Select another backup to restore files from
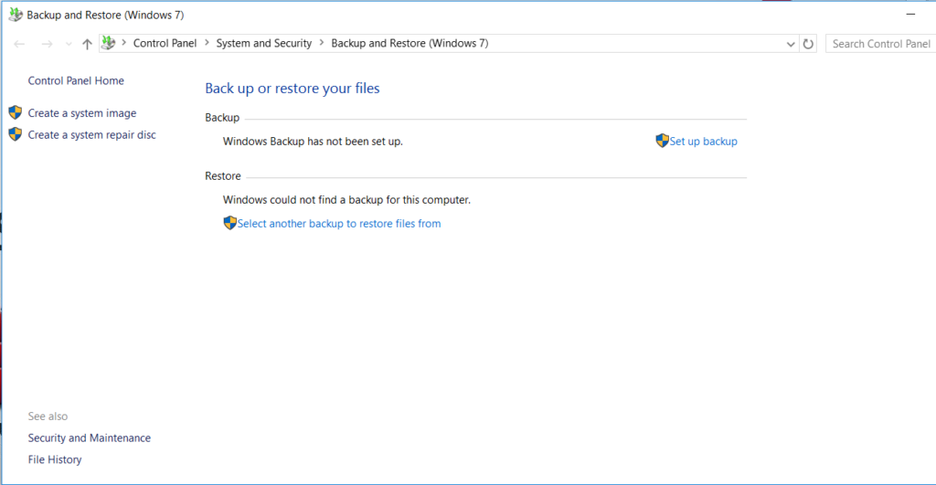 click(x=339, y=224)
